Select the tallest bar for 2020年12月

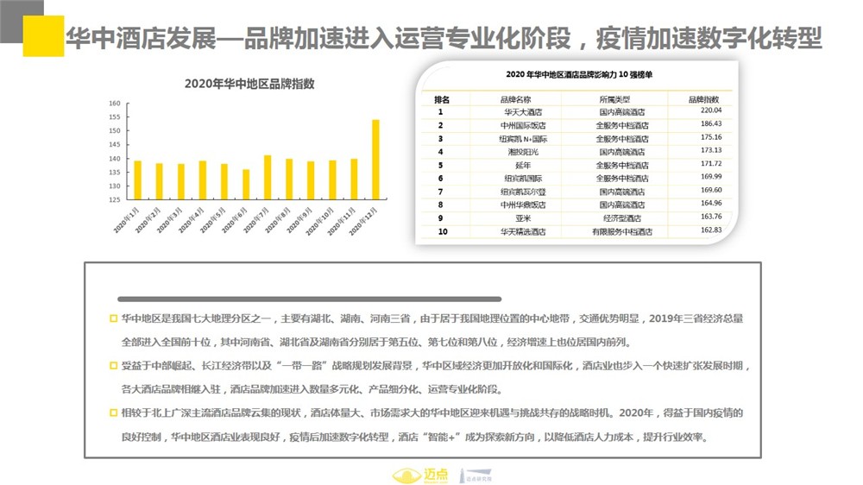coord(375,160)
